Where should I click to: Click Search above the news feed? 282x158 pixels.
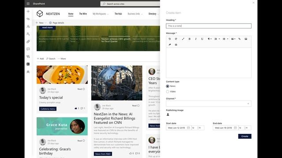point(51,58)
